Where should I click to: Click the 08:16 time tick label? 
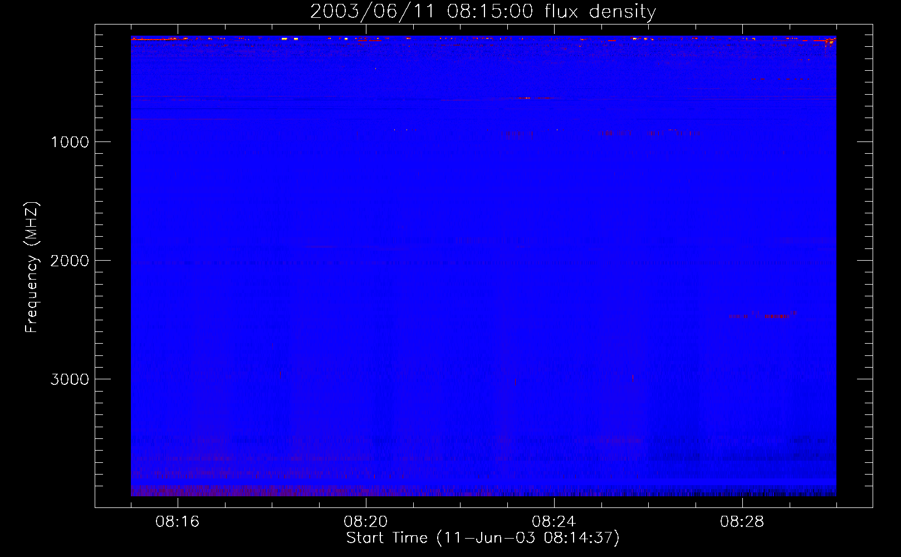point(177,522)
